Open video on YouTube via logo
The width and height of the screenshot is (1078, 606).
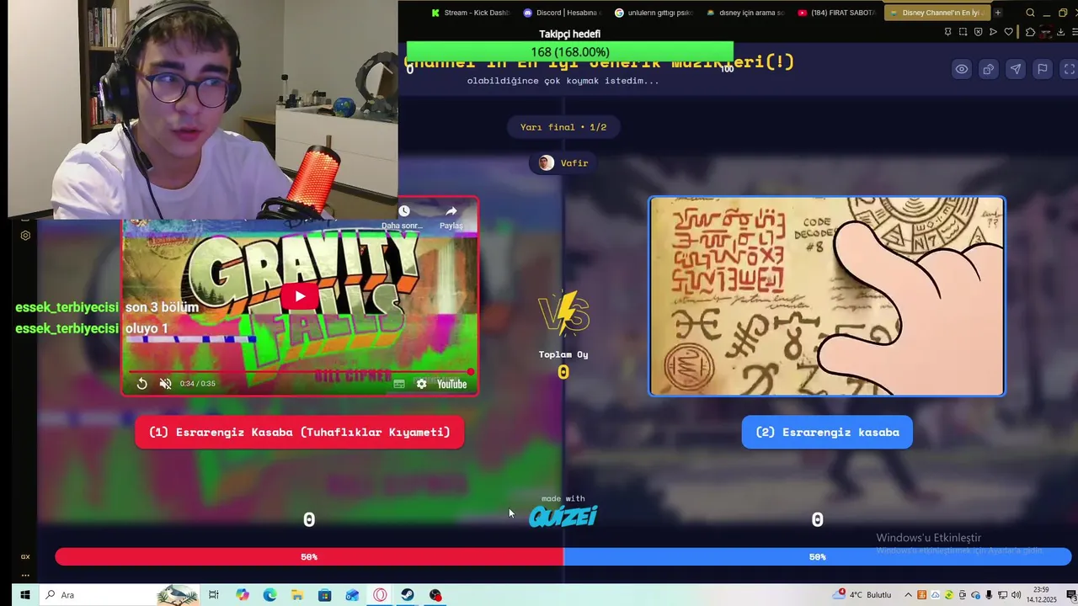[x=451, y=384]
